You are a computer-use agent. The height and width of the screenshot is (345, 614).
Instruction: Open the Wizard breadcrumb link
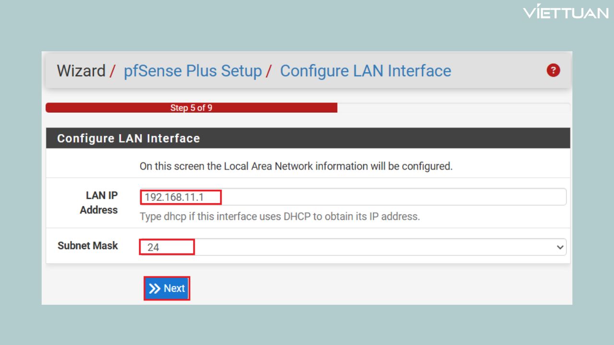click(x=81, y=70)
